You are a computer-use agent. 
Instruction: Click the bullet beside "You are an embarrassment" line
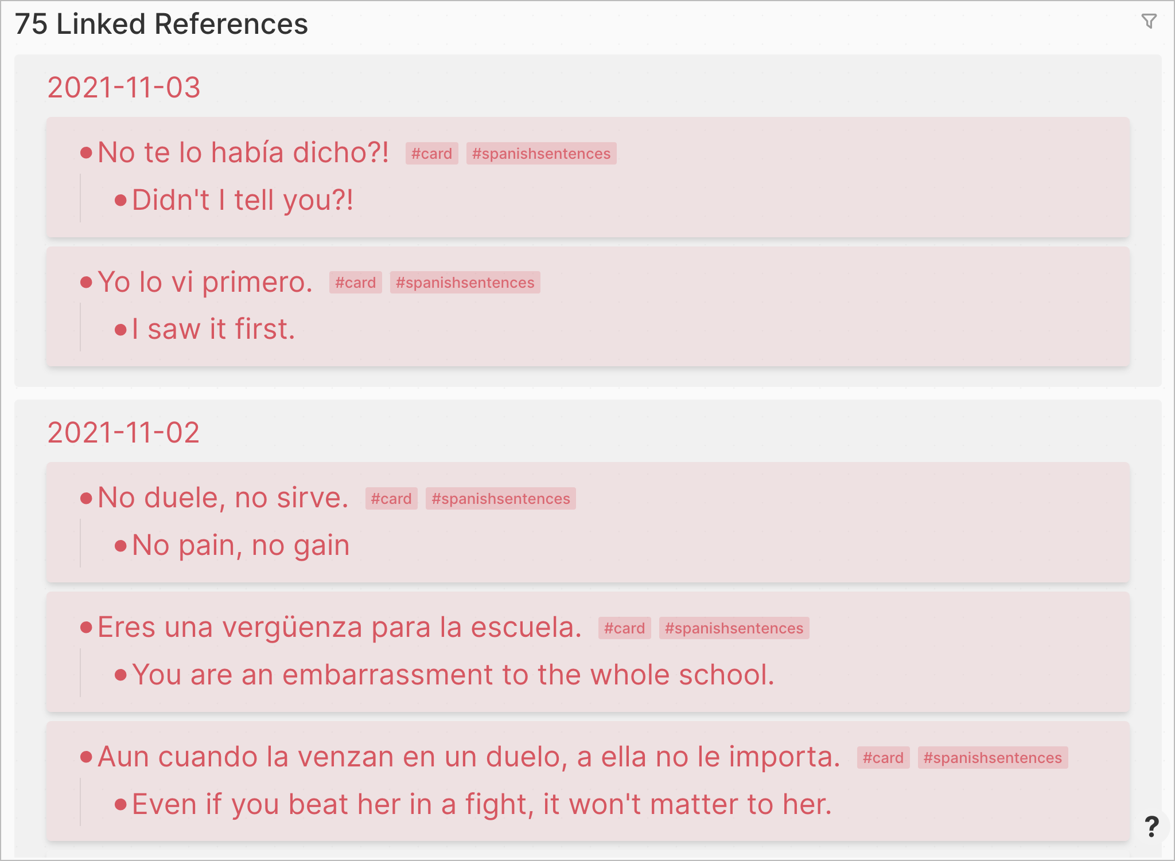click(x=120, y=675)
